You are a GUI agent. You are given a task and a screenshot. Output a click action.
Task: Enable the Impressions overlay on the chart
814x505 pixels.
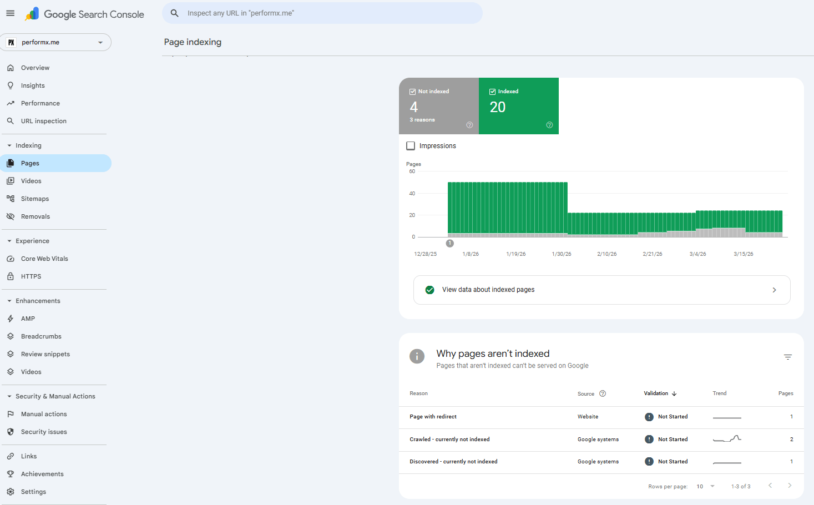coord(410,145)
